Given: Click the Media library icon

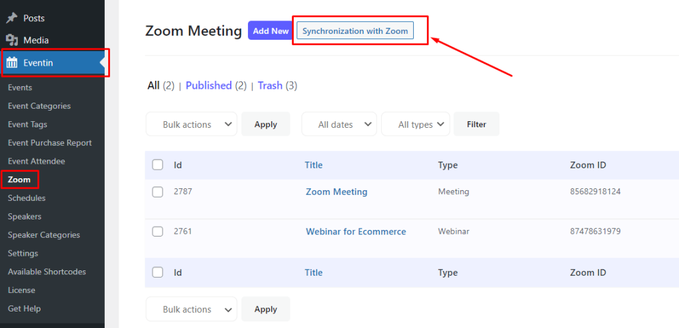Looking at the screenshot, I should click(12, 40).
